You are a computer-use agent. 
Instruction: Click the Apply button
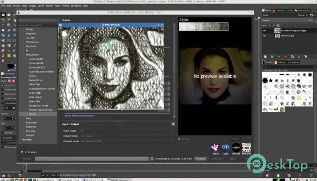[x=233, y=159]
